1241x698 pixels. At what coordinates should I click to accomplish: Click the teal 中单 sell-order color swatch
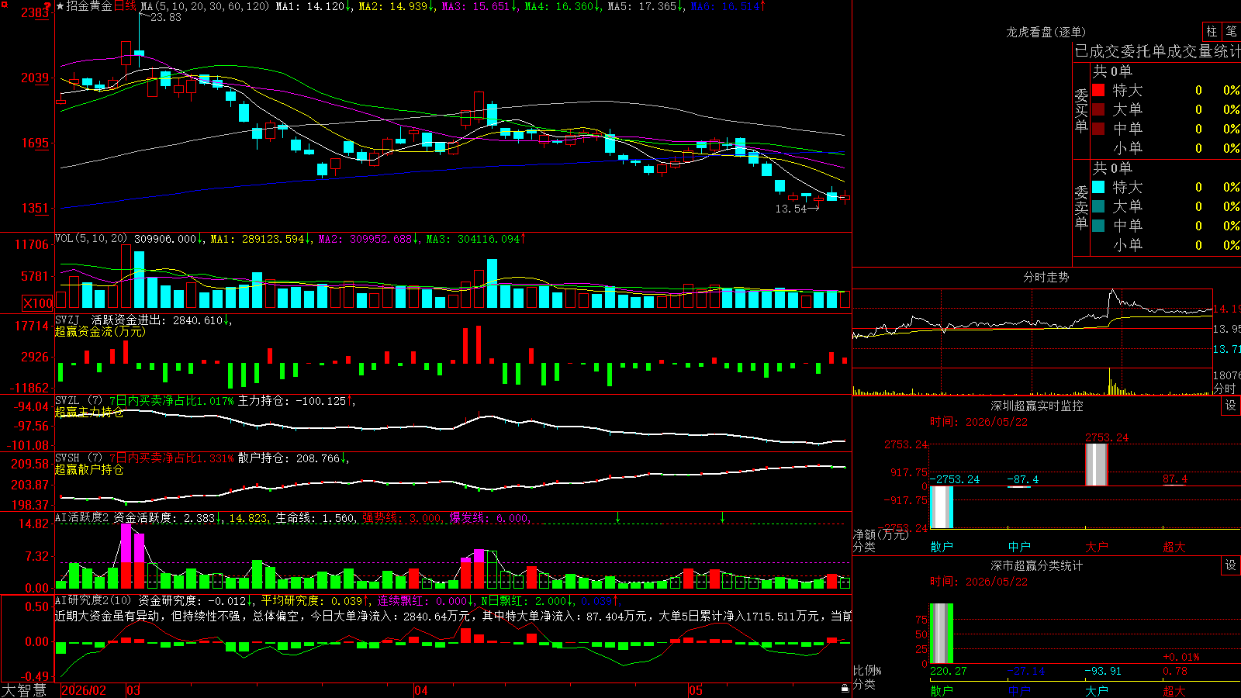[1098, 226]
